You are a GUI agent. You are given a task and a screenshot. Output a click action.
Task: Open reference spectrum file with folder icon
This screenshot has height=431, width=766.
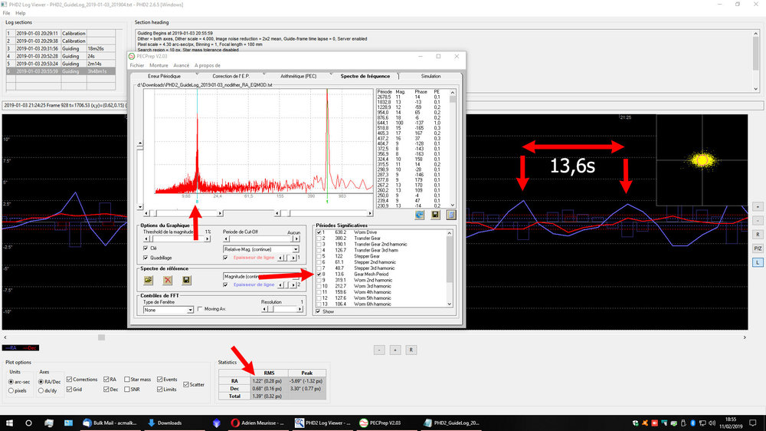point(149,280)
